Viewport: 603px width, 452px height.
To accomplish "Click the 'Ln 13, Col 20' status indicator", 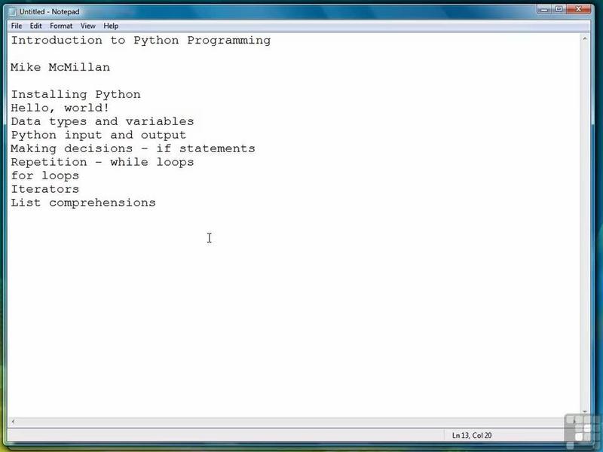I will (x=472, y=435).
